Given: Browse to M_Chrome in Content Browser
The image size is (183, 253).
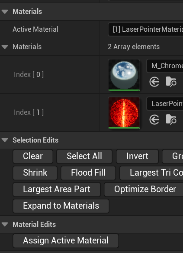Looking at the screenshot, I should (x=171, y=82).
